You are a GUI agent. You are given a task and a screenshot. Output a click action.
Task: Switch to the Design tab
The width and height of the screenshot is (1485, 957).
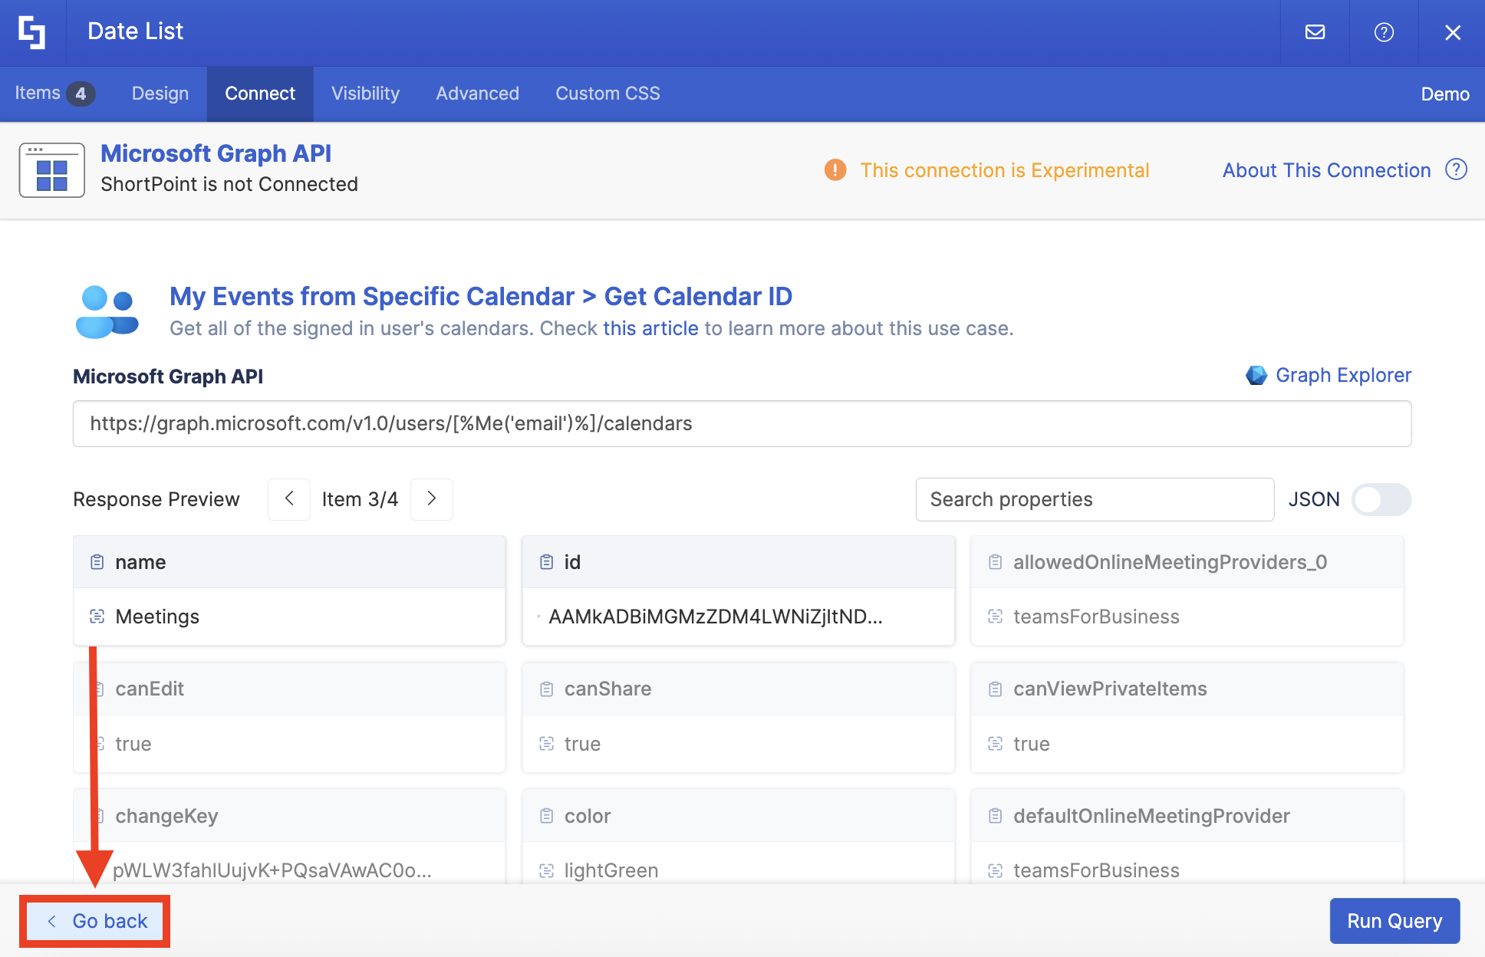tap(160, 94)
